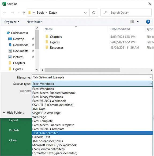Choose Excel Macro-Enabled Workbook type

pyautogui.click(x=92, y=93)
